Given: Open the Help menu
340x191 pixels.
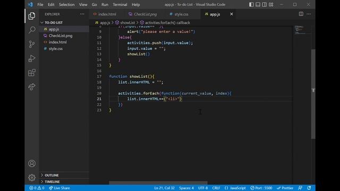Looking at the screenshot, I should (x=136, y=5).
